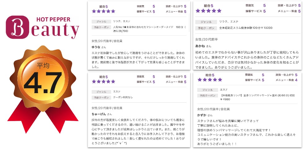Click the star rating in ゆうな's review
This screenshot has height=151, width=305.
pos(103,11)
